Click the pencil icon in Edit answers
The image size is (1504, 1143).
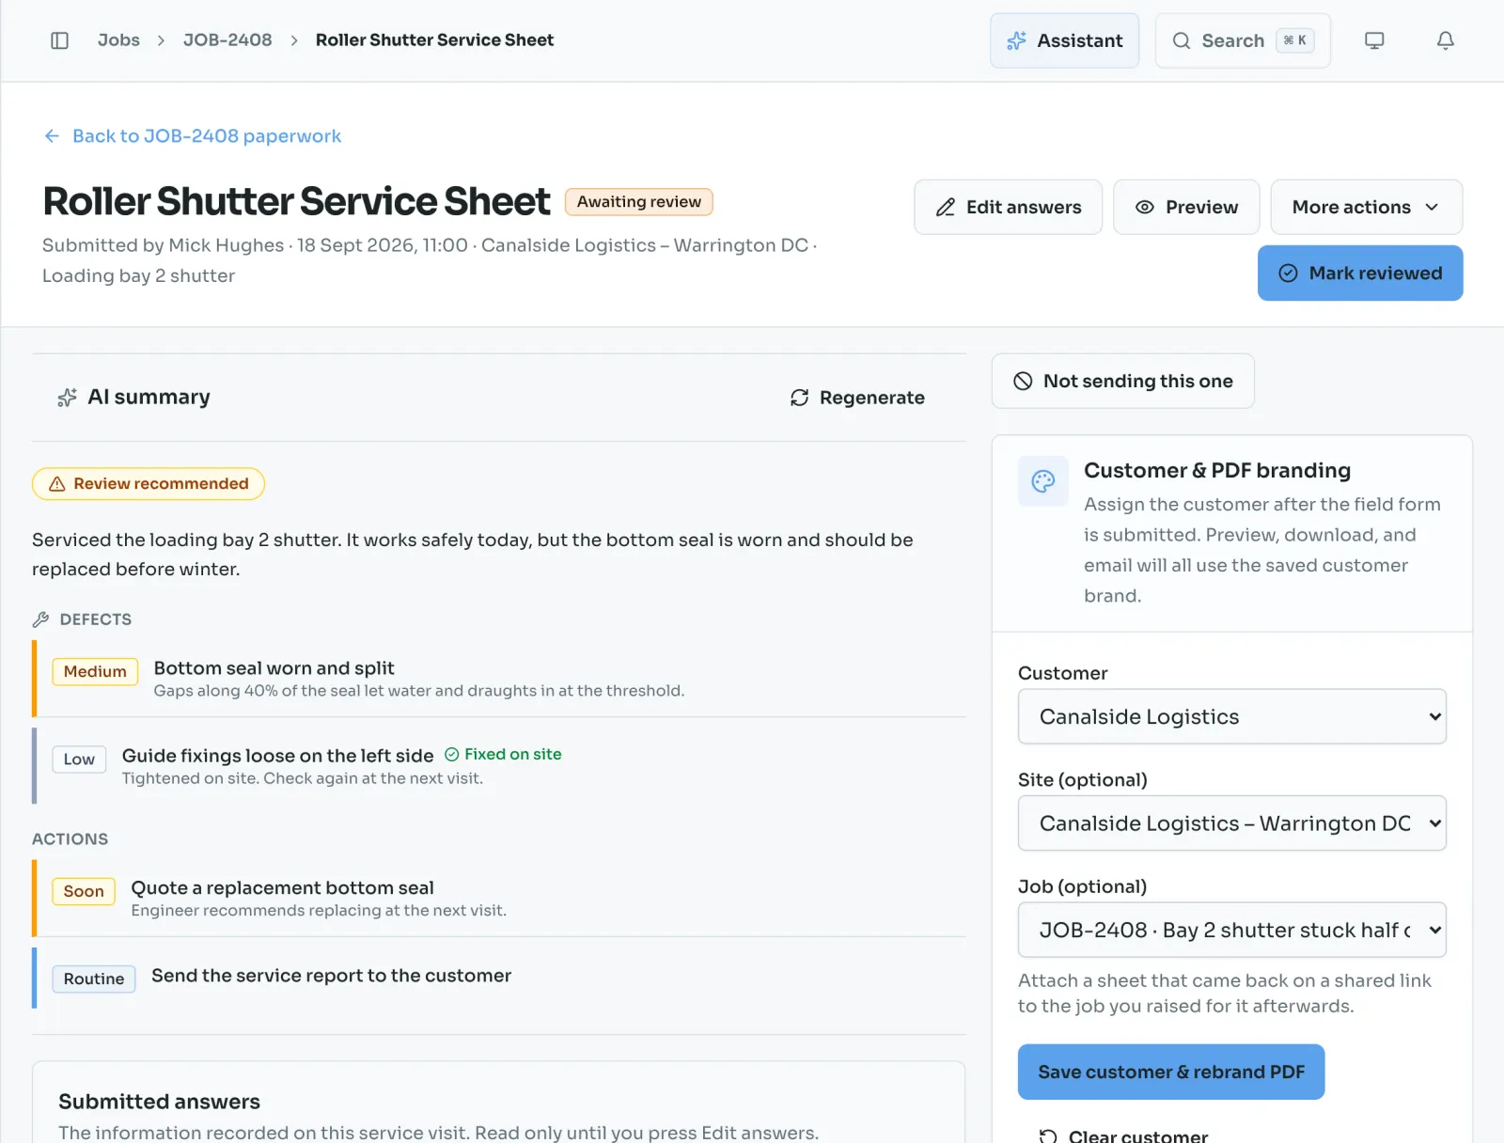coord(946,207)
